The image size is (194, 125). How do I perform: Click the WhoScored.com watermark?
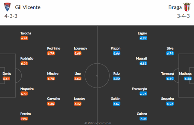98,123
